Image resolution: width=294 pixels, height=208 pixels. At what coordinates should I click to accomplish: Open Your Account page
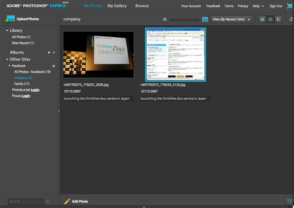pyautogui.click(x=191, y=6)
